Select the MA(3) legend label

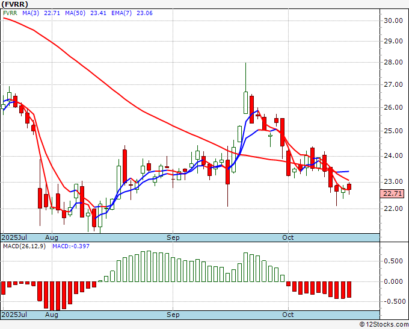tap(31, 13)
